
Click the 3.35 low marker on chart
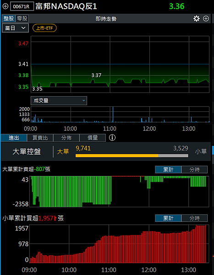click(37, 89)
